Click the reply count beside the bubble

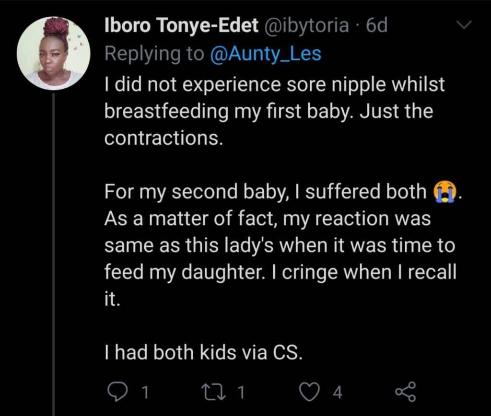(145, 393)
